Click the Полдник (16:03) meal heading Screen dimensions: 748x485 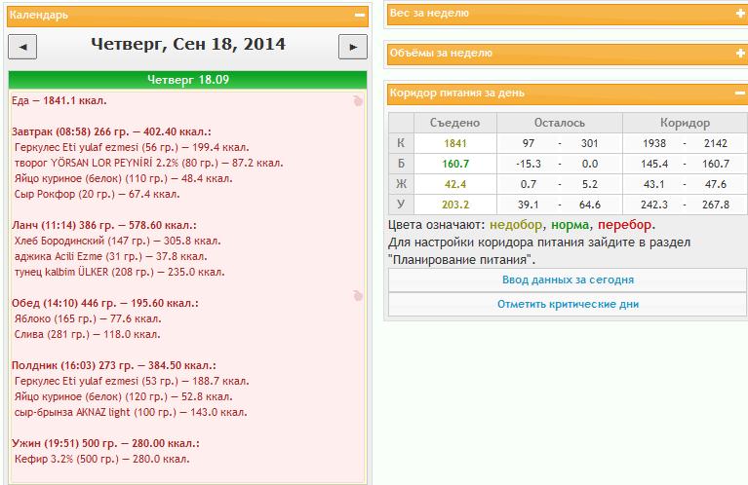pyautogui.click(x=113, y=366)
